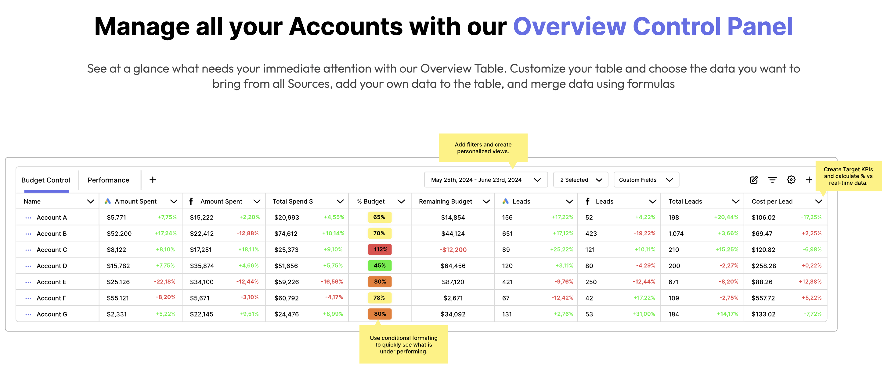Open the date range dropdown
Viewport: 888px width, 373px height.
[x=486, y=179]
